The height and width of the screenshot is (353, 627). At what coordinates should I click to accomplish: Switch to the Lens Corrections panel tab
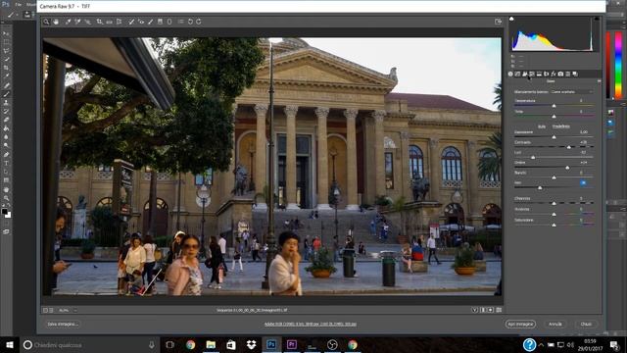[547, 75]
